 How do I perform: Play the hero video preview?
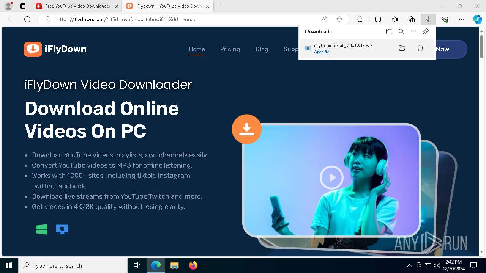point(331,177)
